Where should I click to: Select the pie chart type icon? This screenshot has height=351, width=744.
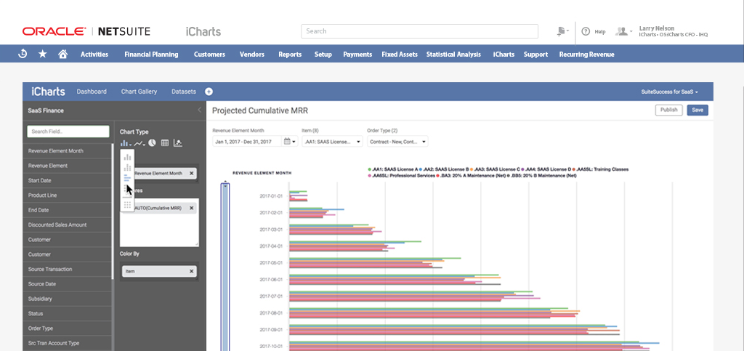point(152,142)
